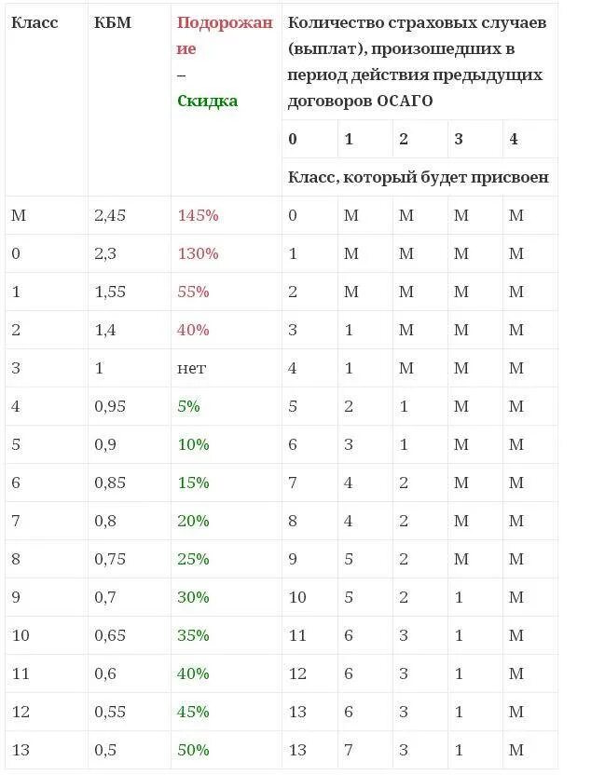Click the Класс, который будет присвоен subheader
Viewport: 605px width, 775px height.
point(419,177)
